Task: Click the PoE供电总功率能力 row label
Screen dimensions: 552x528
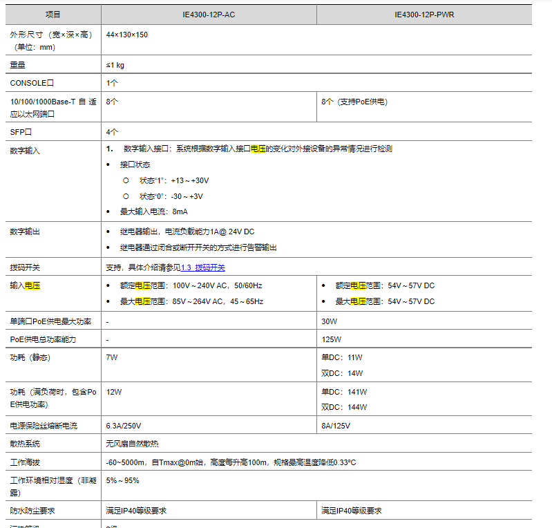Action: [43, 339]
